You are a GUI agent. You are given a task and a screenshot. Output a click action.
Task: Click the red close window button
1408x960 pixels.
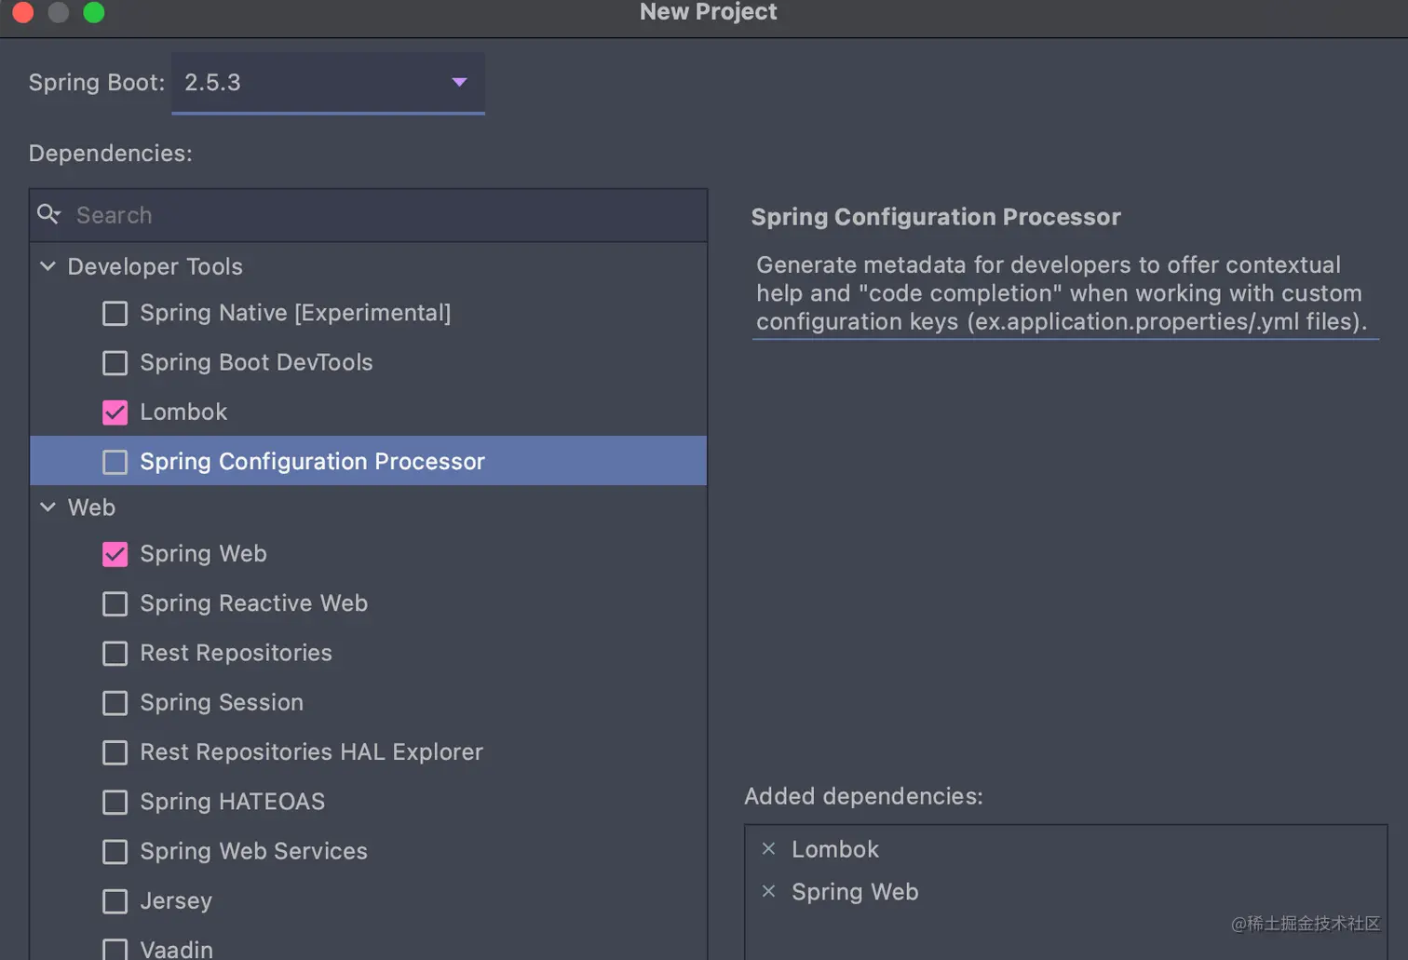23,12
